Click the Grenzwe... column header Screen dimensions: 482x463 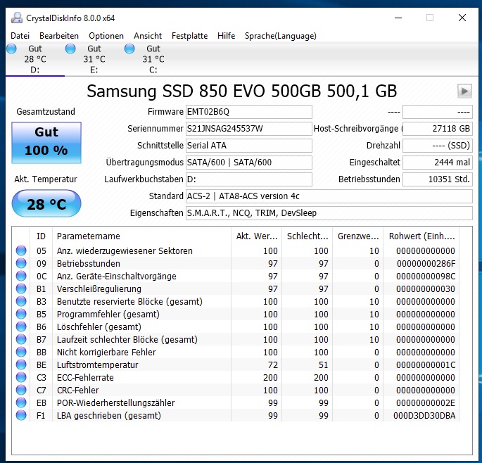click(358, 236)
